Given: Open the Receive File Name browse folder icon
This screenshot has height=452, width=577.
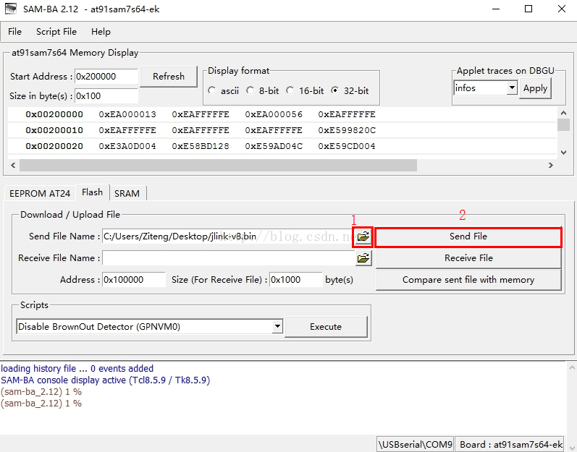Looking at the screenshot, I should click(x=363, y=258).
